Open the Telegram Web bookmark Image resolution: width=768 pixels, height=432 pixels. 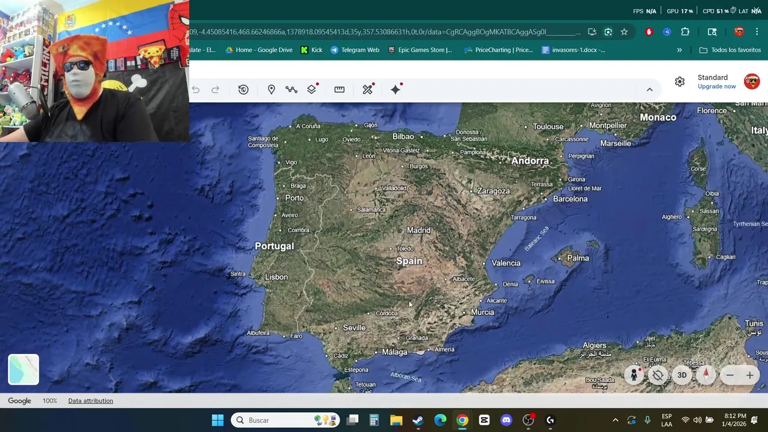[x=355, y=50]
